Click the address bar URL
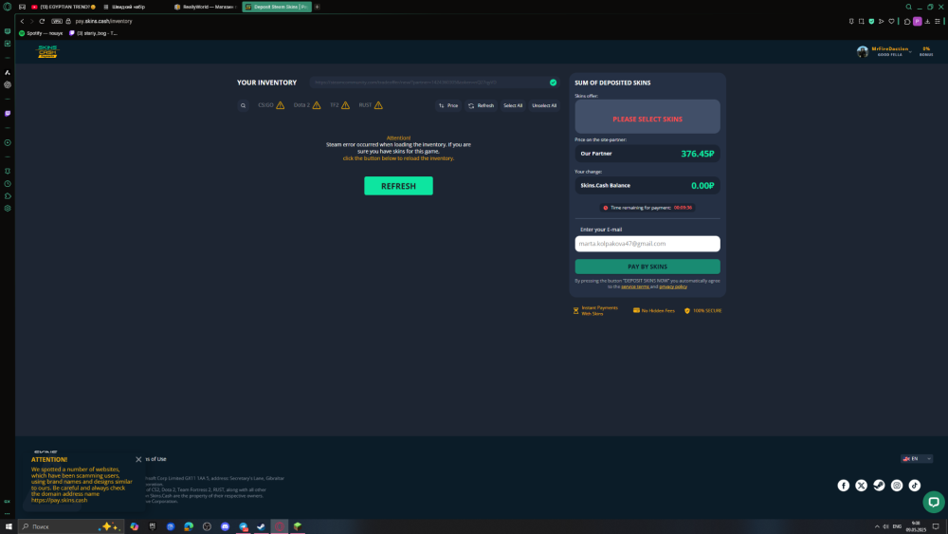The image size is (948, 534). pos(103,21)
